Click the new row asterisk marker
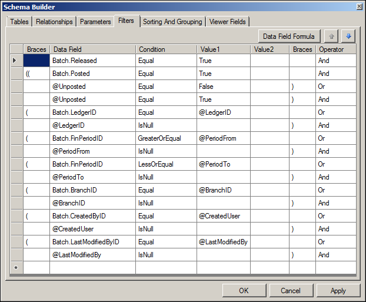The image size is (366, 302). (x=16, y=268)
